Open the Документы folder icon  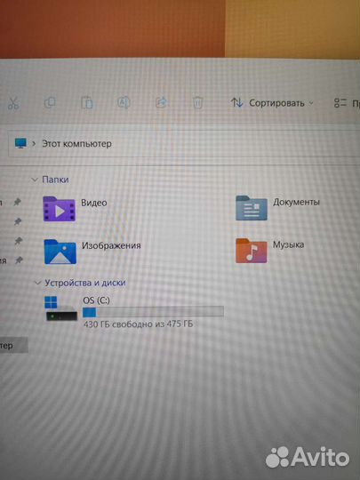[x=252, y=208]
